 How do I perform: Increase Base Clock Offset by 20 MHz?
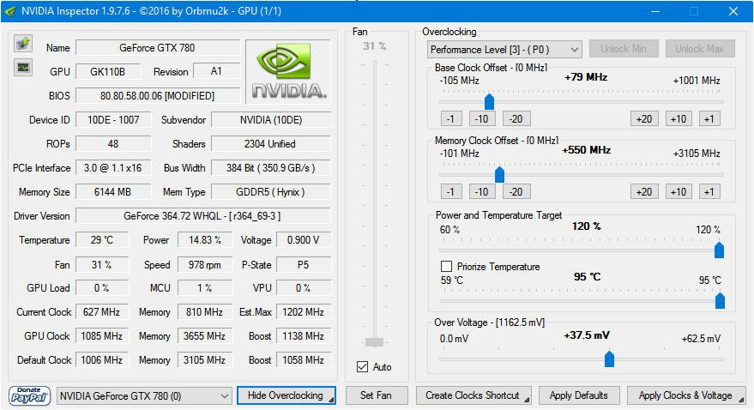(x=644, y=118)
